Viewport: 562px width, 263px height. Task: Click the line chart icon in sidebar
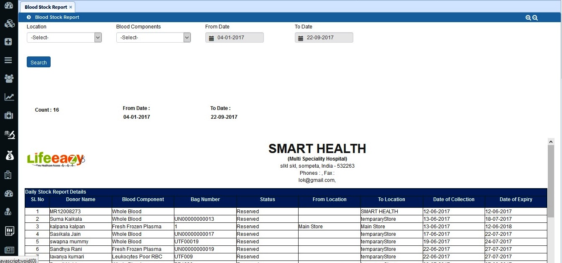9,97
